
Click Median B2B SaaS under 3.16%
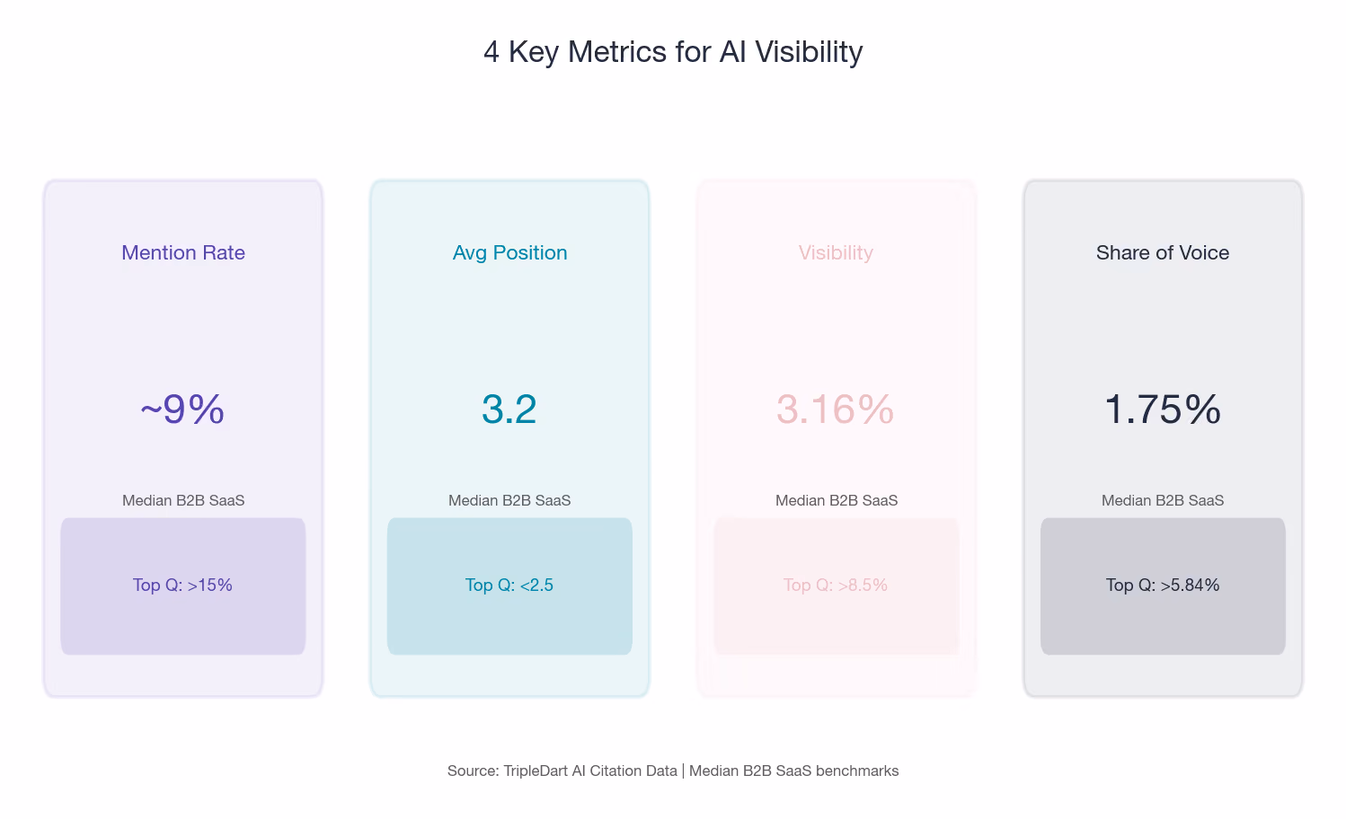click(837, 500)
